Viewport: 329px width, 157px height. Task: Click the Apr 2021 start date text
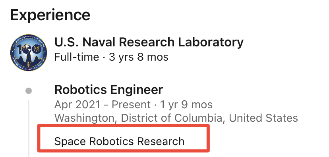click(x=77, y=104)
